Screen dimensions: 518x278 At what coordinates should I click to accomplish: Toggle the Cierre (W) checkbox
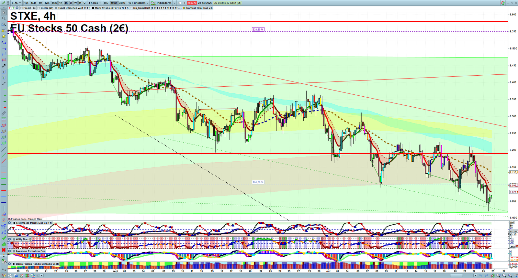point(39,8)
